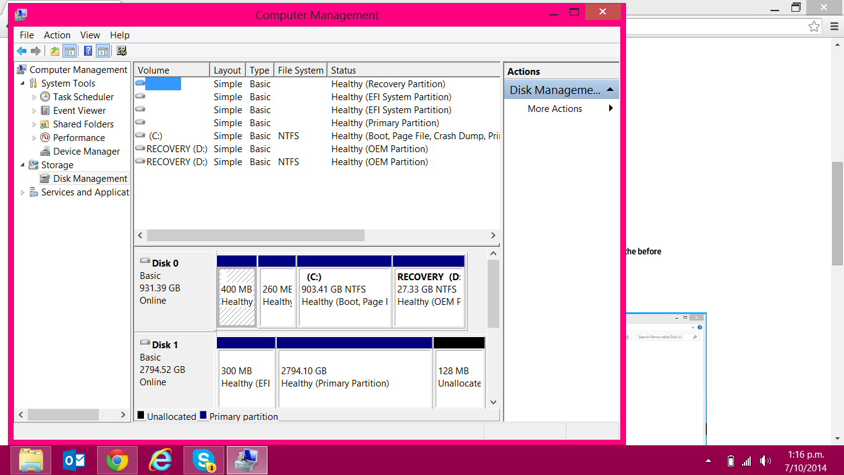
Task: Open Google Chrome from the taskbar
Action: pyautogui.click(x=117, y=460)
